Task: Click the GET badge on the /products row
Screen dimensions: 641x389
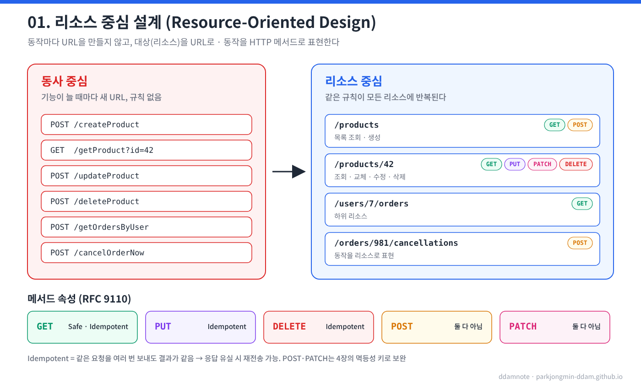Action: pyautogui.click(x=554, y=125)
